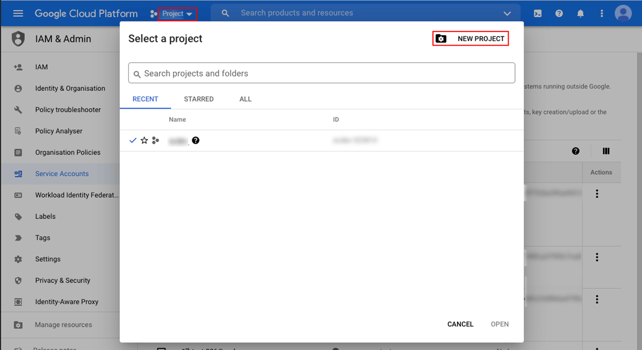
Task: Click the CANCEL button
Action: pos(460,324)
